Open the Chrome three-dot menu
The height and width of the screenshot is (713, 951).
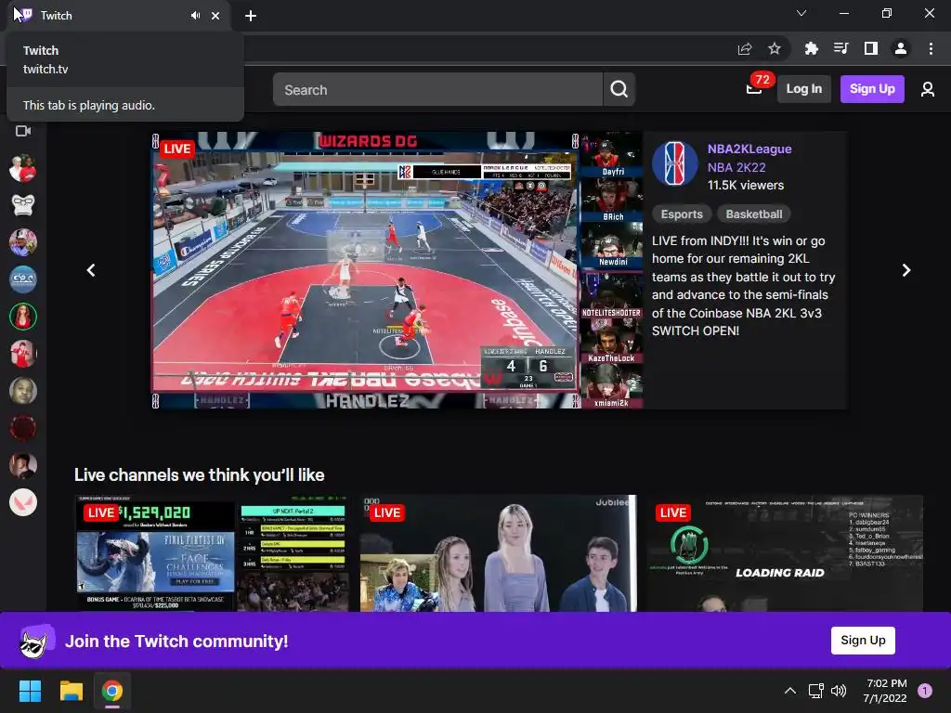931,48
